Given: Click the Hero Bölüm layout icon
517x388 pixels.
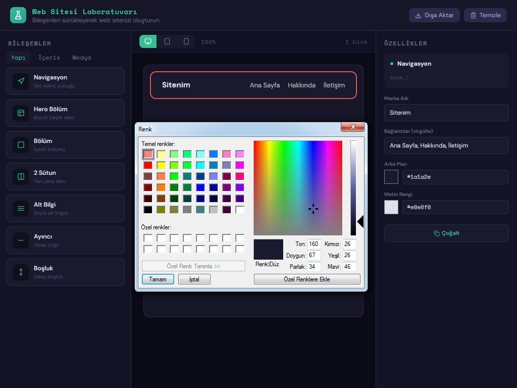Looking at the screenshot, I should [21, 113].
